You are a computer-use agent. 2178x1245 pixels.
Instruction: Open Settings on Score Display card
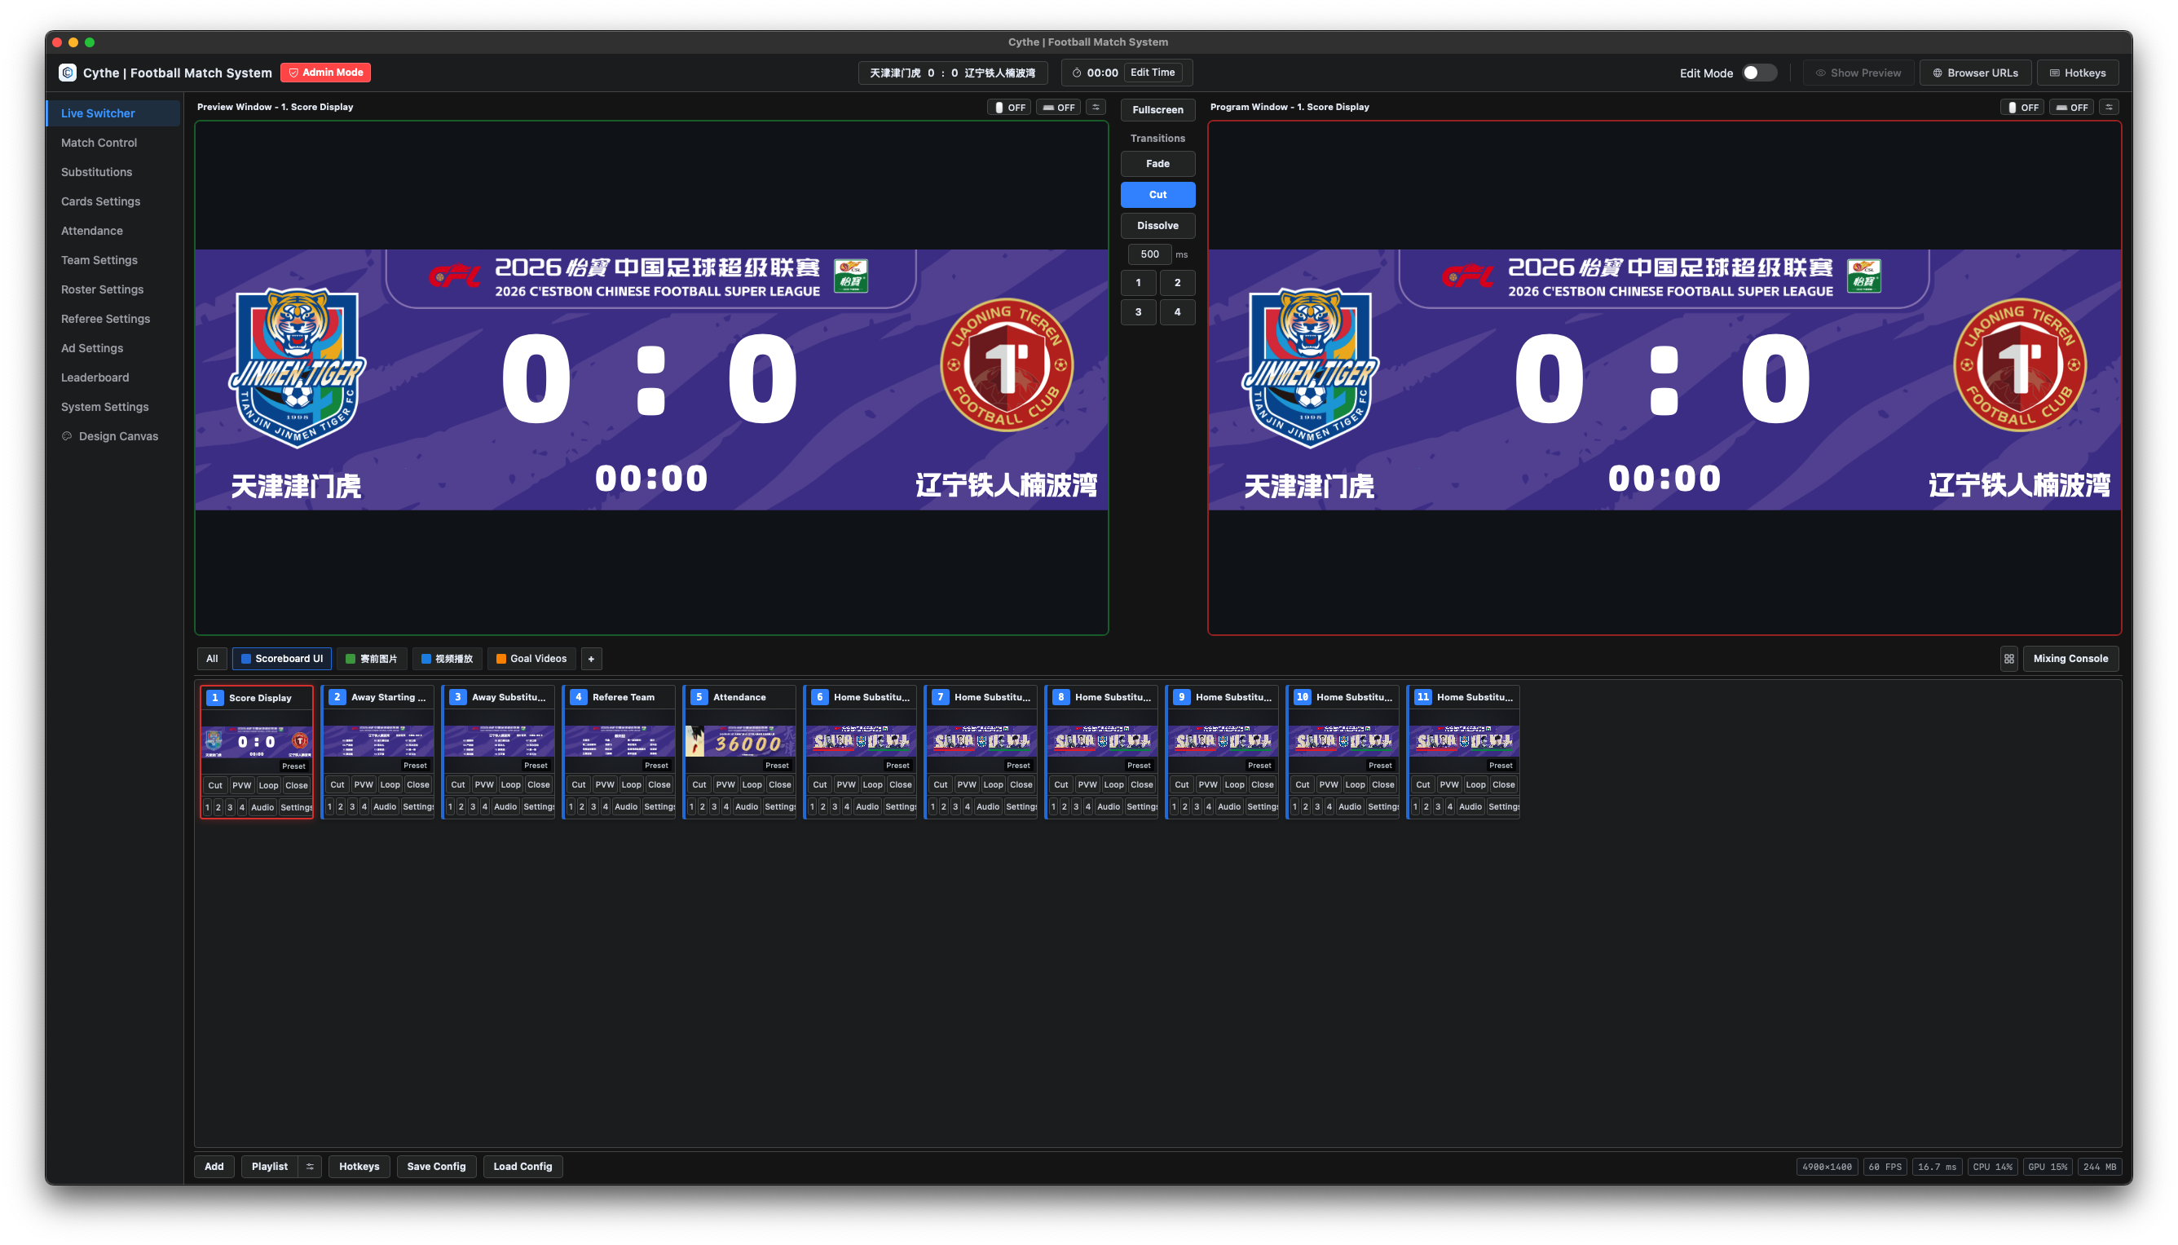point(297,807)
